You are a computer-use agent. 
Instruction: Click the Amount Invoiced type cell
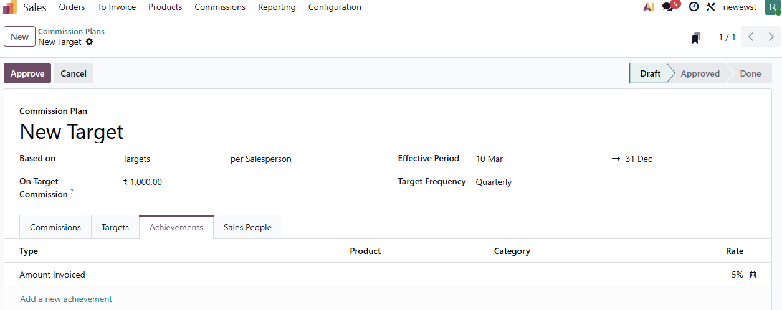pos(52,275)
